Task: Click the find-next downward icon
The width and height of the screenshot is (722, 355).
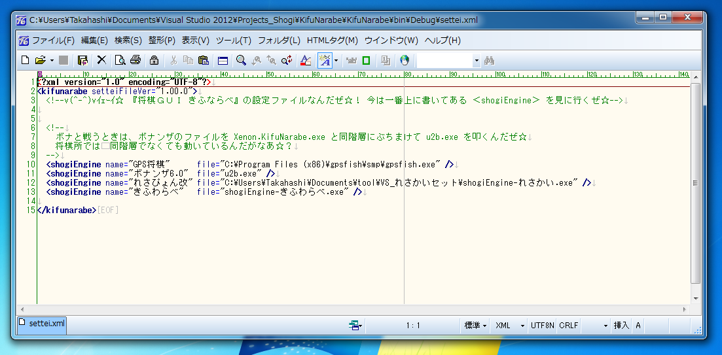Action: click(256, 60)
